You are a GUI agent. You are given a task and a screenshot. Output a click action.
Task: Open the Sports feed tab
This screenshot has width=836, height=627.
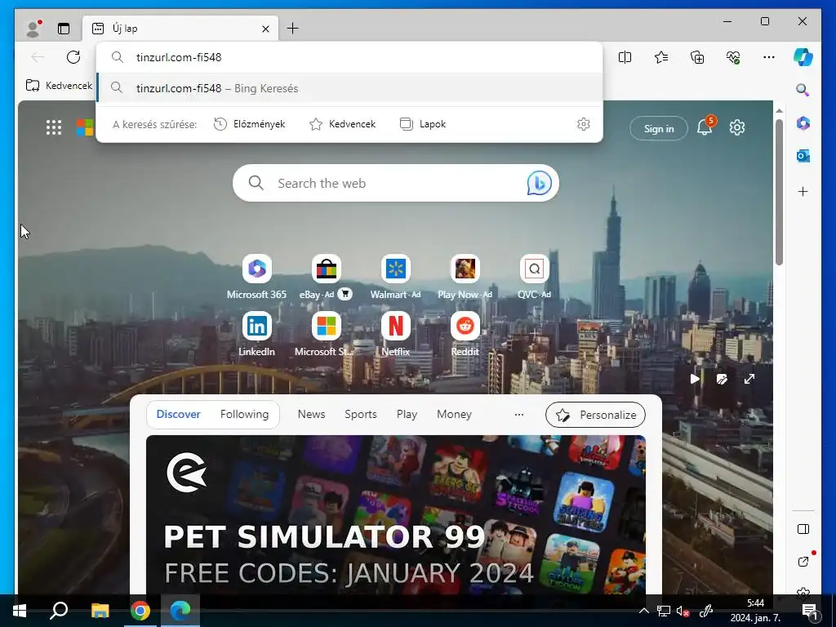pos(360,414)
